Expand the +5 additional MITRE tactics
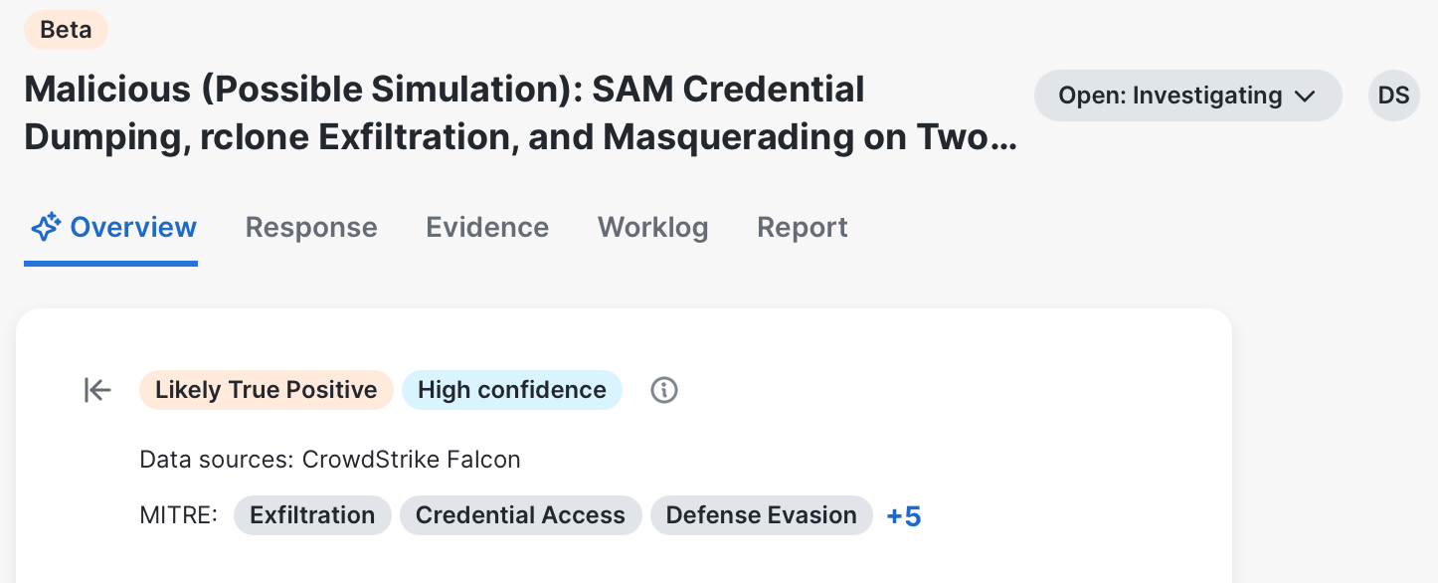This screenshot has height=583, width=1438. pyautogui.click(x=904, y=516)
